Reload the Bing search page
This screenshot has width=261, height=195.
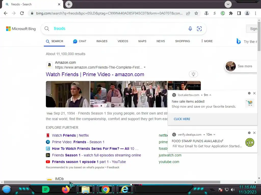tap(22, 13)
